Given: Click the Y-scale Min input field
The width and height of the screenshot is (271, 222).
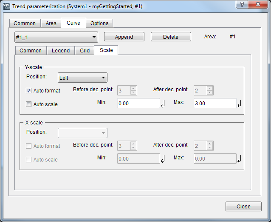Looking at the screenshot, I should (x=138, y=103).
